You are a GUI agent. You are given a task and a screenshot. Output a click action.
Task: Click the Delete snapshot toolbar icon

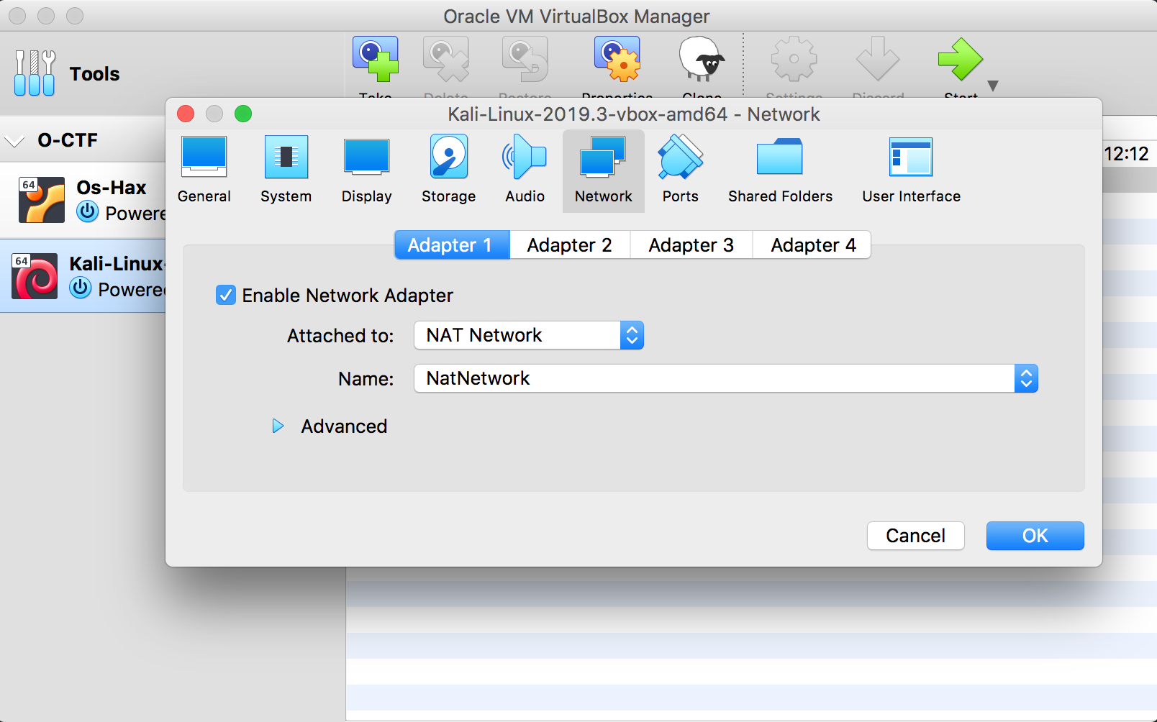coord(446,60)
